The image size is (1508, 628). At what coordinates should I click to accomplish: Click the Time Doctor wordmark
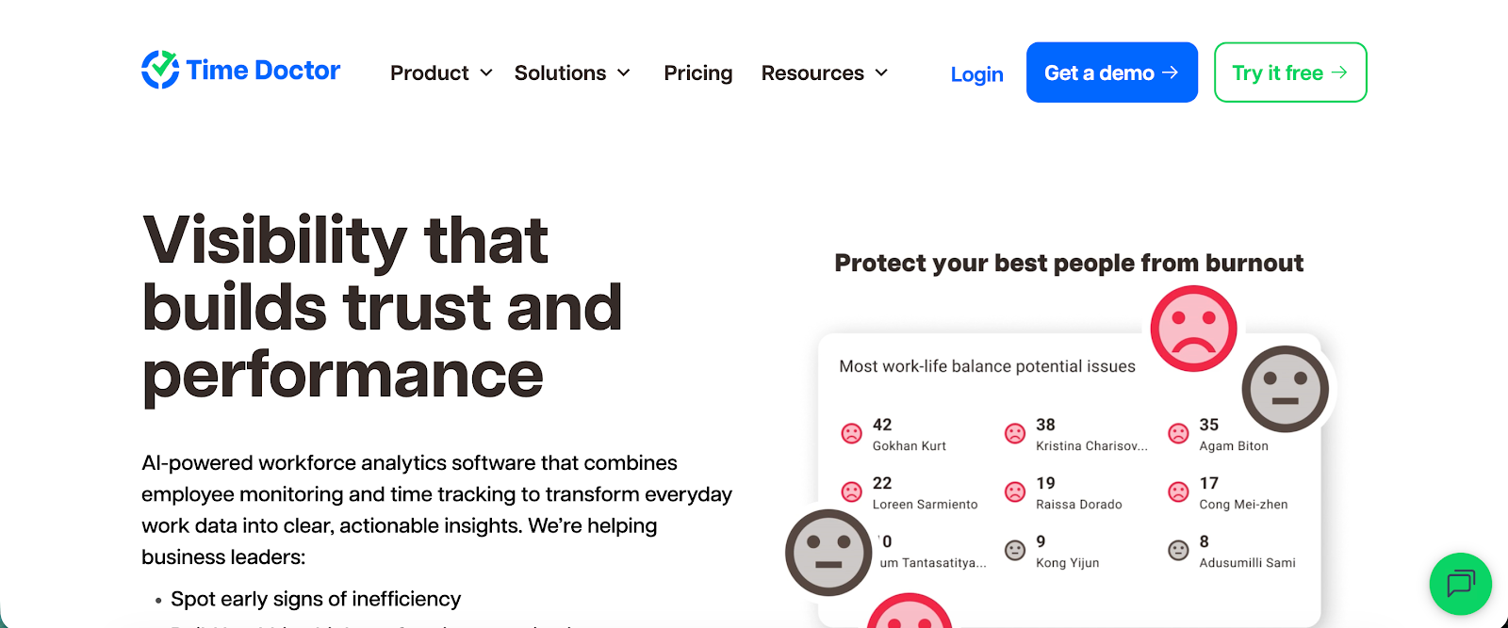pos(263,71)
